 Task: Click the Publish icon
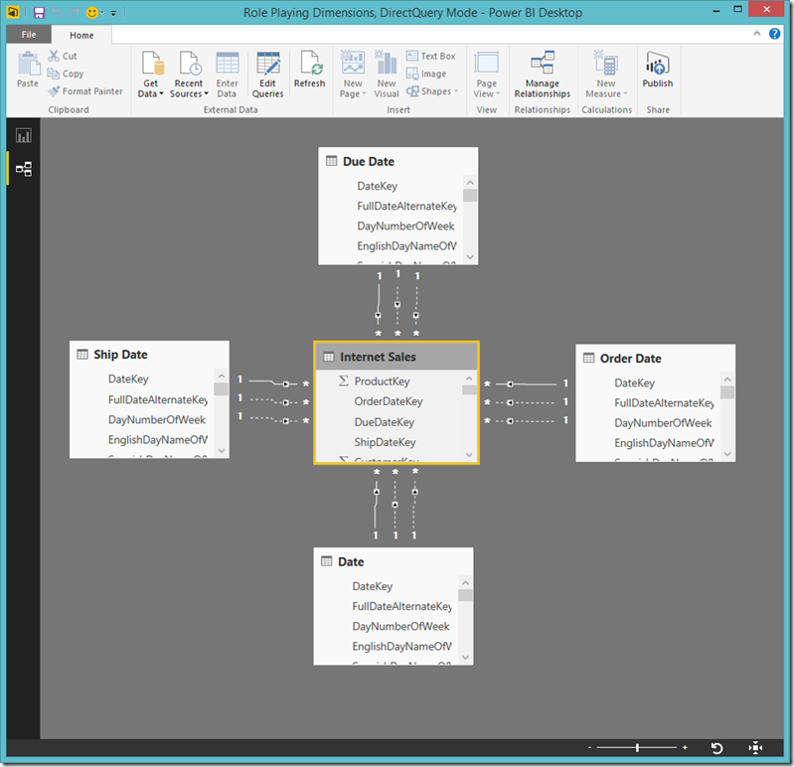pyautogui.click(x=657, y=63)
